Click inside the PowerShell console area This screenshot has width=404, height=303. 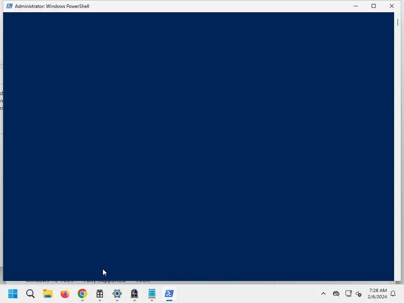(x=198, y=146)
